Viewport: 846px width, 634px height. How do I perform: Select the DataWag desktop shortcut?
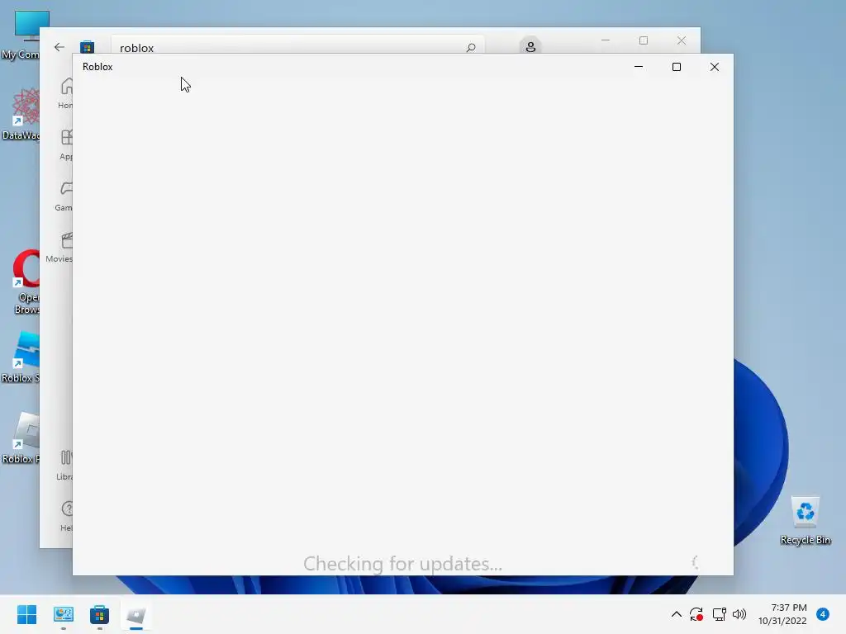coord(21,114)
